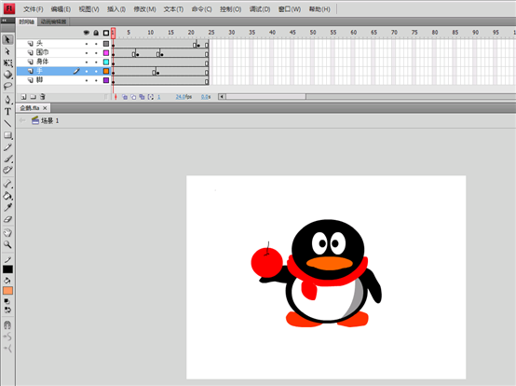Click the black and white colors icon
The image size is (516, 386).
click(x=7, y=301)
